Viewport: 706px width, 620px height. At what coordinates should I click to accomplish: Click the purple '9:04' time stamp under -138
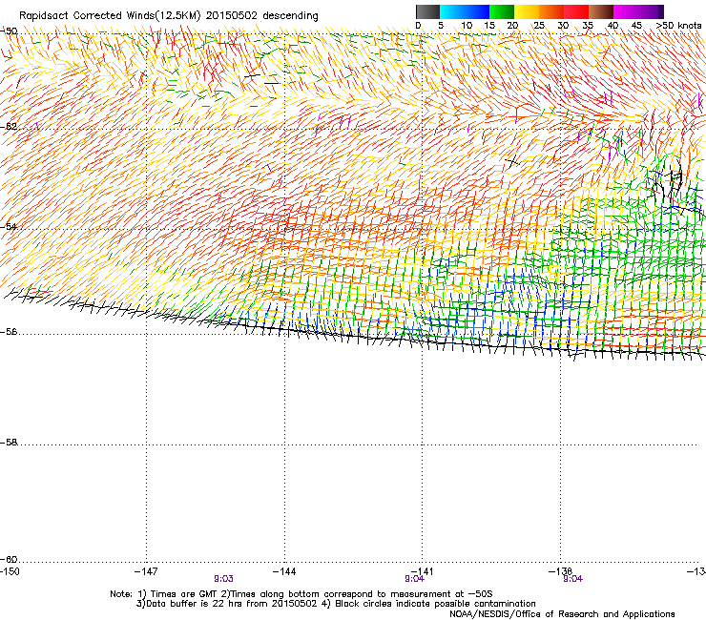pyautogui.click(x=572, y=579)
